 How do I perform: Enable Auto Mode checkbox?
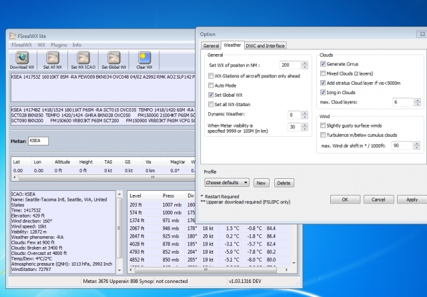(x=211, y=85)
